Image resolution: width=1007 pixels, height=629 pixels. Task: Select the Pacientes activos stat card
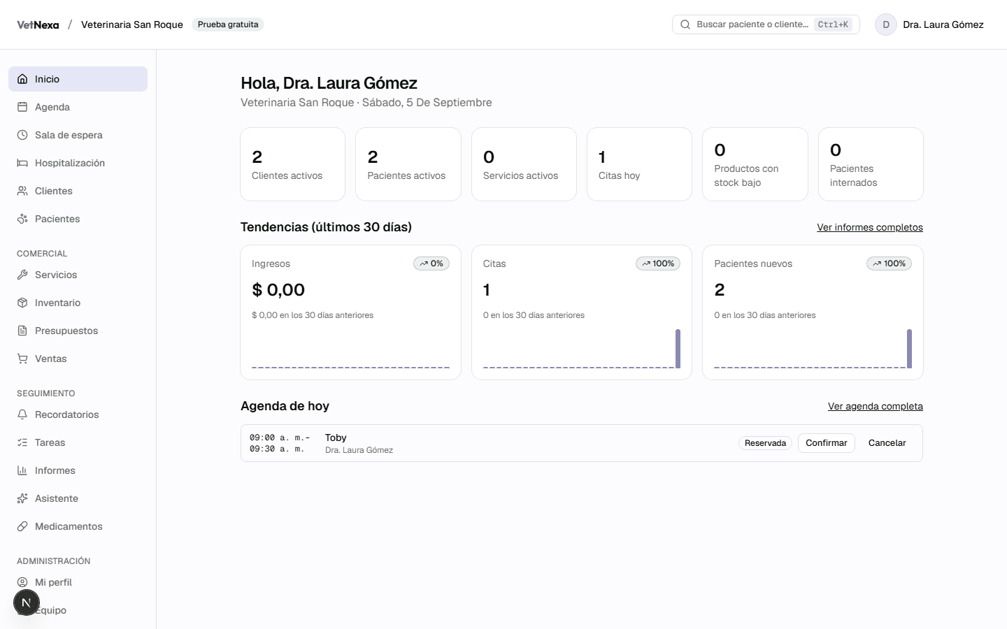coord(408,164)
